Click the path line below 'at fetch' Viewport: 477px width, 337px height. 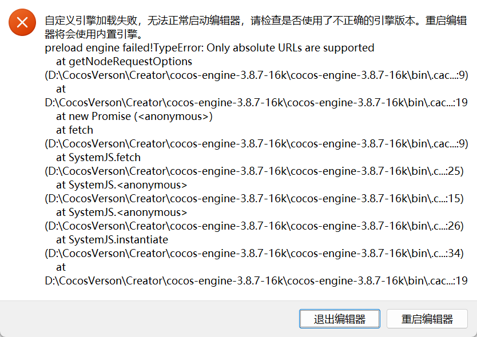256,144
